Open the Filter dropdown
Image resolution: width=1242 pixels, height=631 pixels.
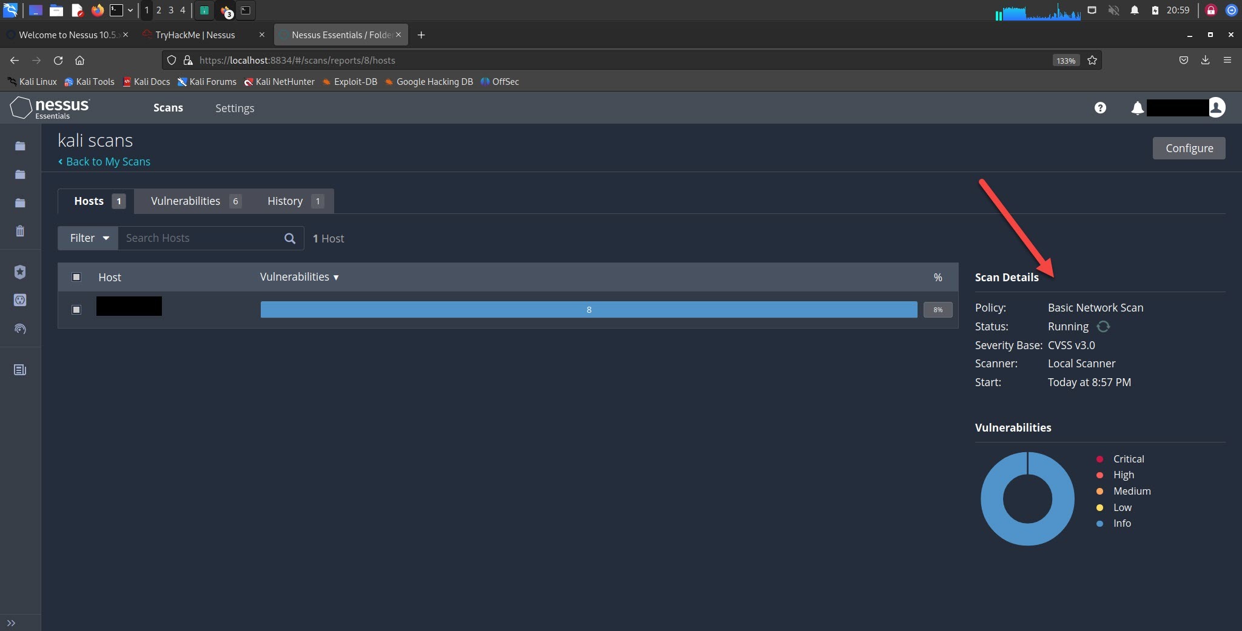tap(89, 238)
